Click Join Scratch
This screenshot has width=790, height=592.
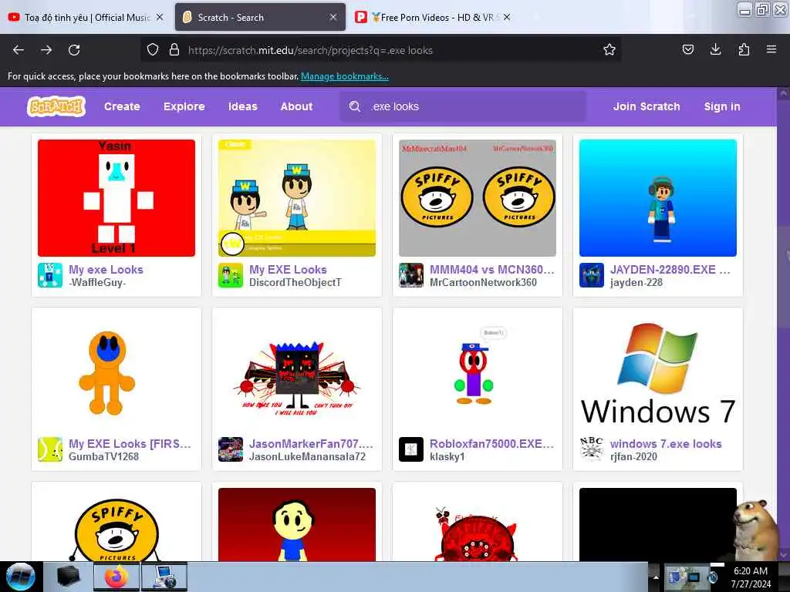(647, 106)
